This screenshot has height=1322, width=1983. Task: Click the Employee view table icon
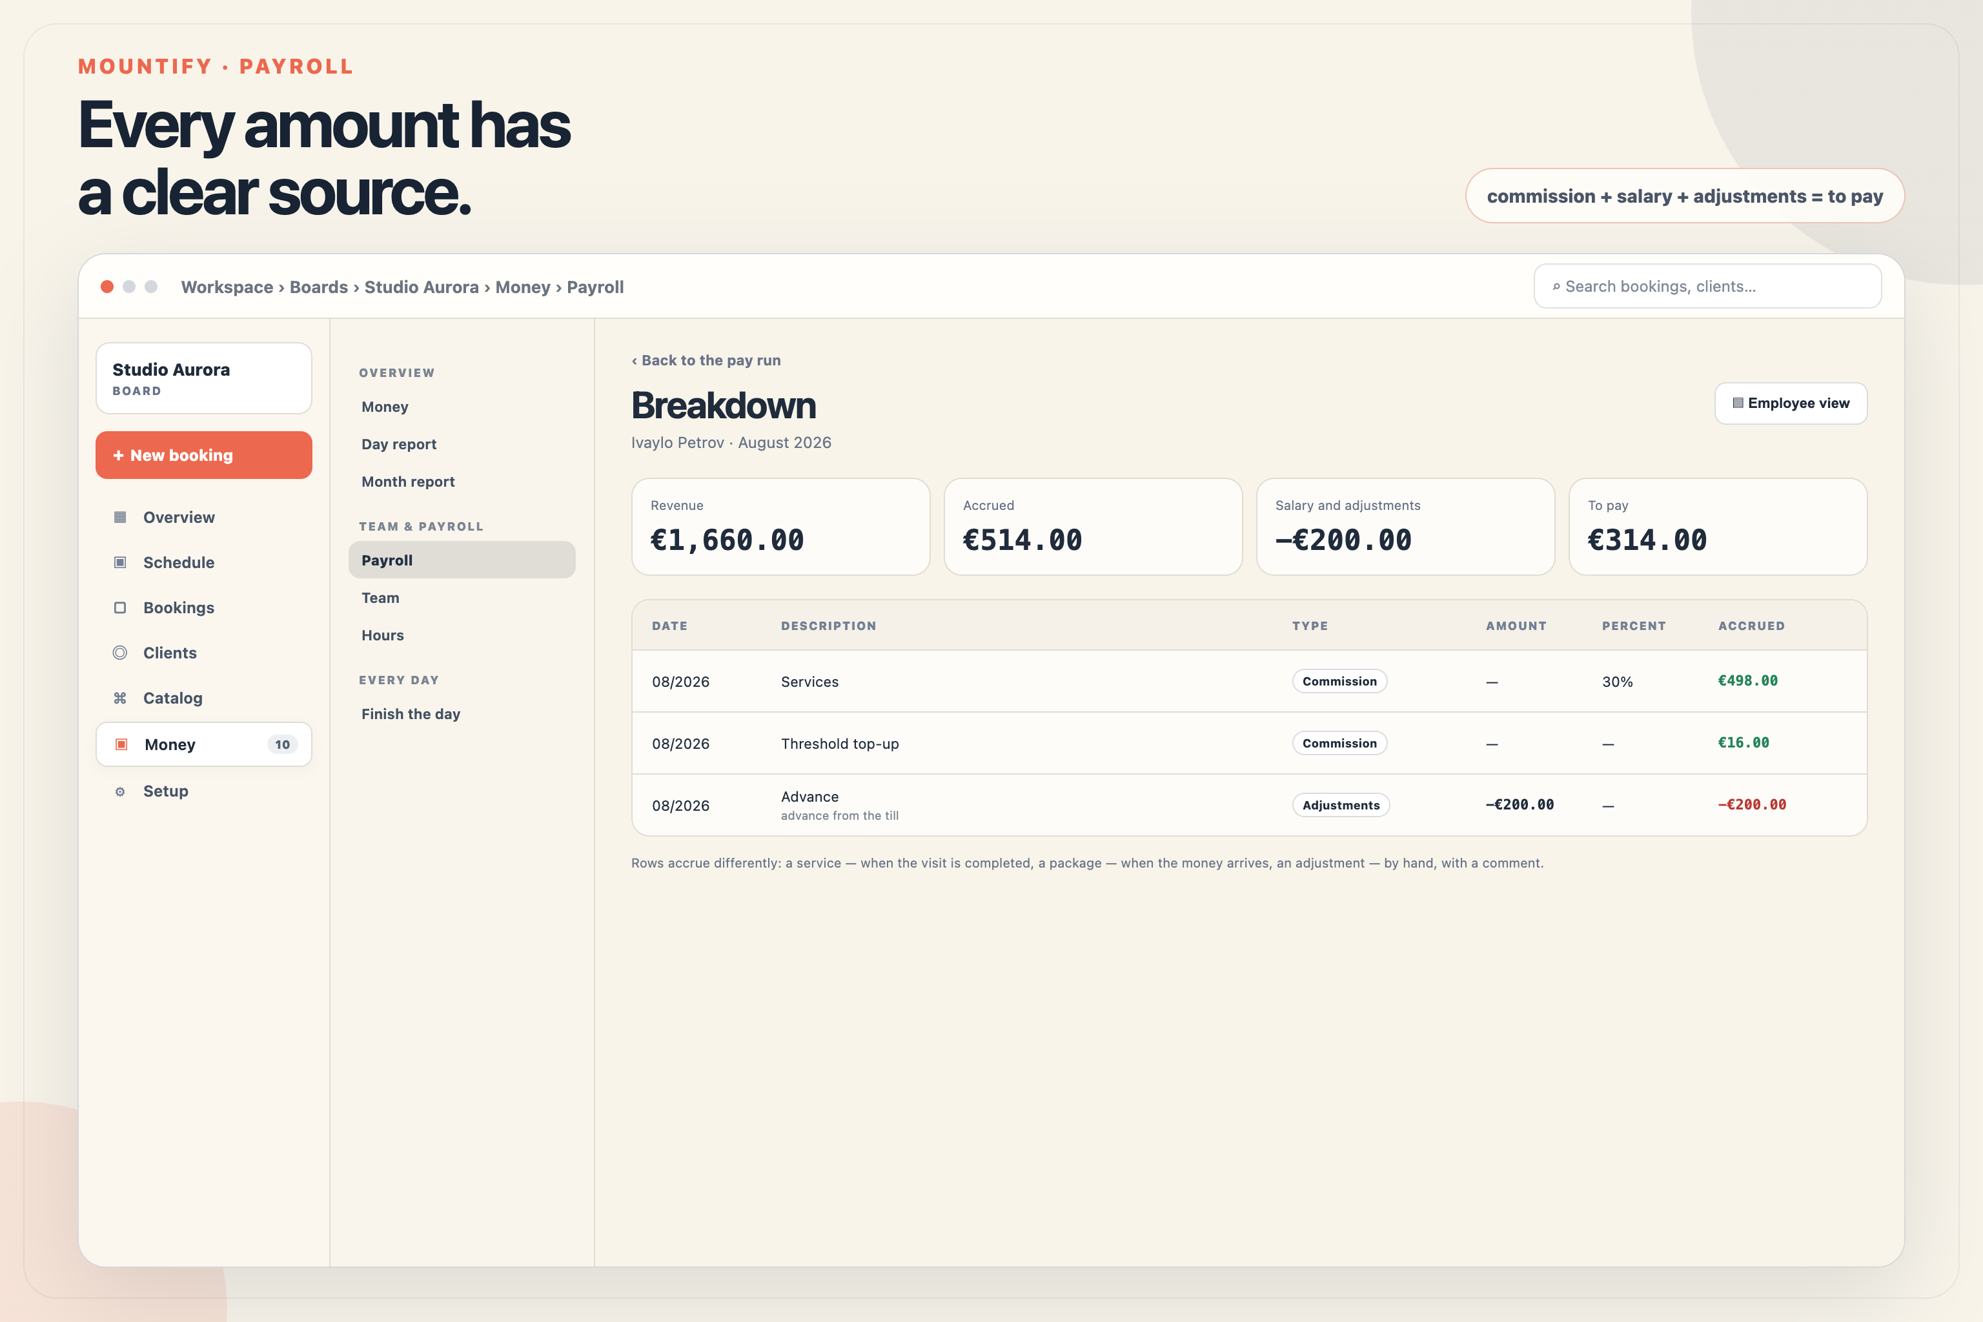1738,403
